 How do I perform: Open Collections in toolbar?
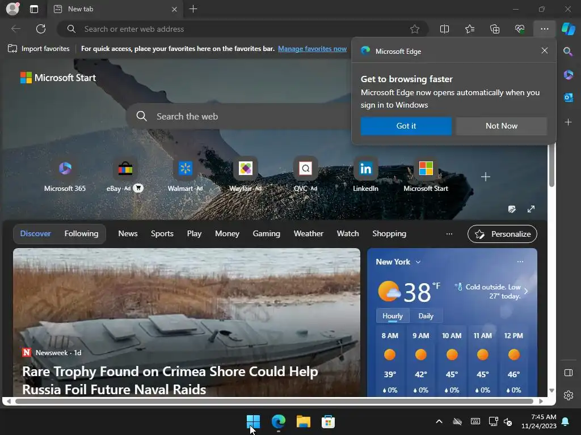click(x=495, y=29)
